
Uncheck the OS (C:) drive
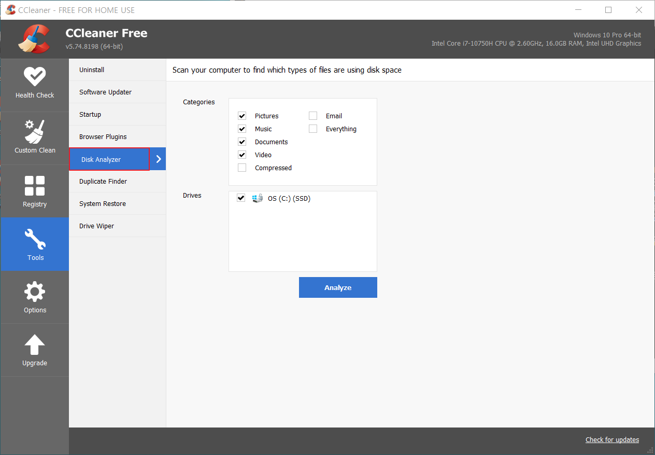[x=241, y=198]
